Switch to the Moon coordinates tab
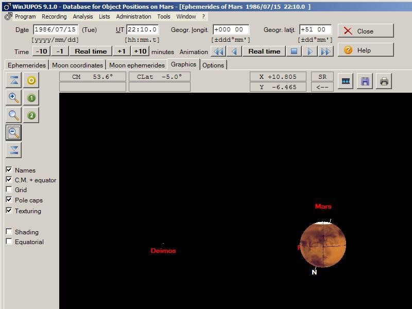 tap(77, 65)
